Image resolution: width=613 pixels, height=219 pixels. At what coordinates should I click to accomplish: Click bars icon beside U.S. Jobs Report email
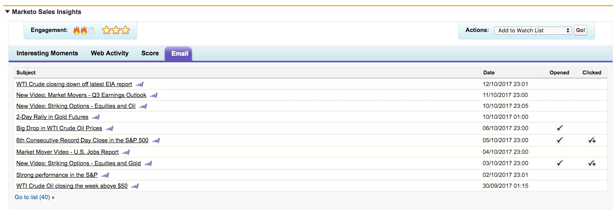[126, 152]
